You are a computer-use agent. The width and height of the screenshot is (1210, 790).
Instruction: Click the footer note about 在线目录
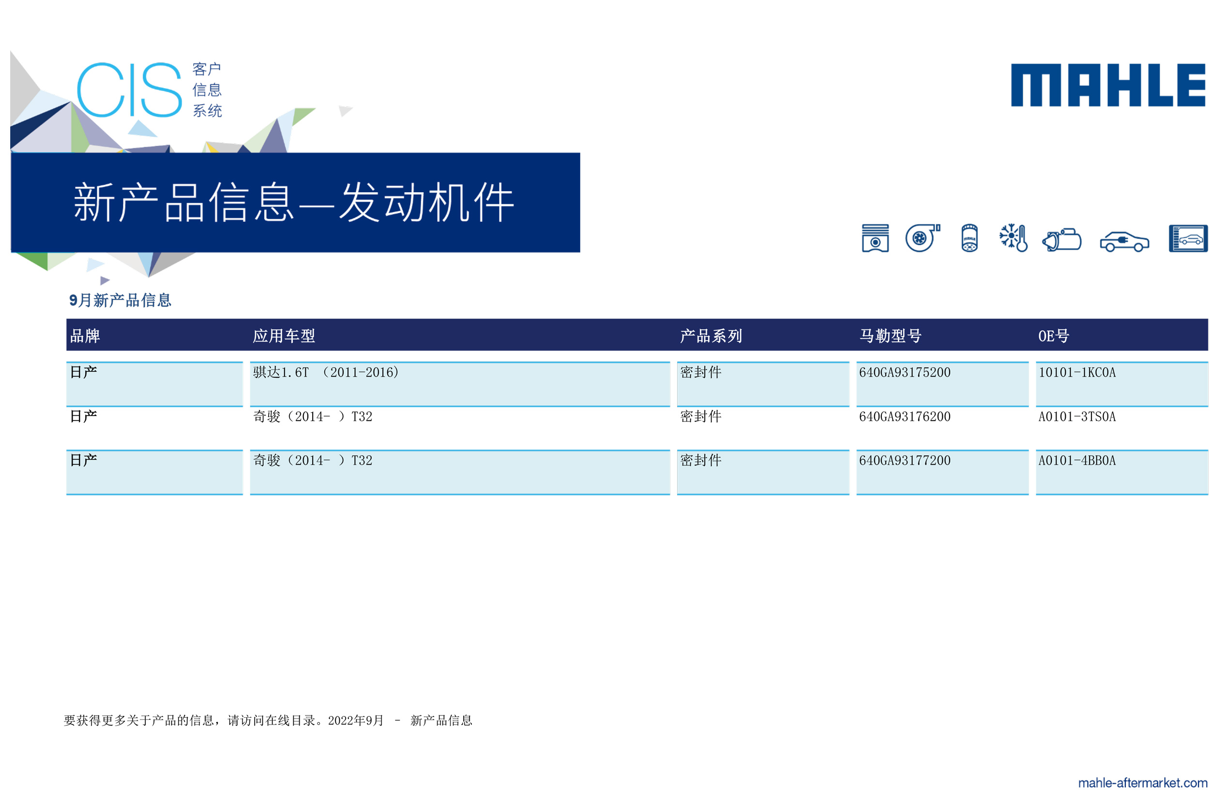pos(268,720)
